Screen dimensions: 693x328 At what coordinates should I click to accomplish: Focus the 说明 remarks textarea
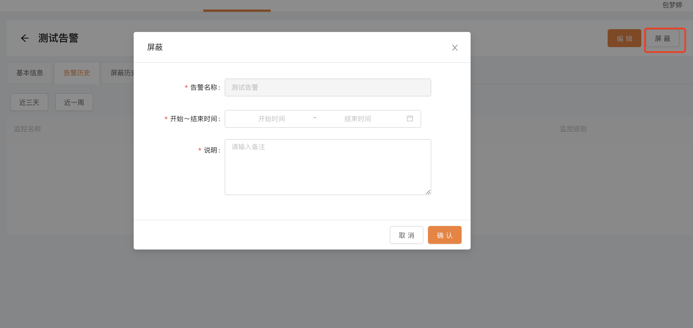coord(328,167)
